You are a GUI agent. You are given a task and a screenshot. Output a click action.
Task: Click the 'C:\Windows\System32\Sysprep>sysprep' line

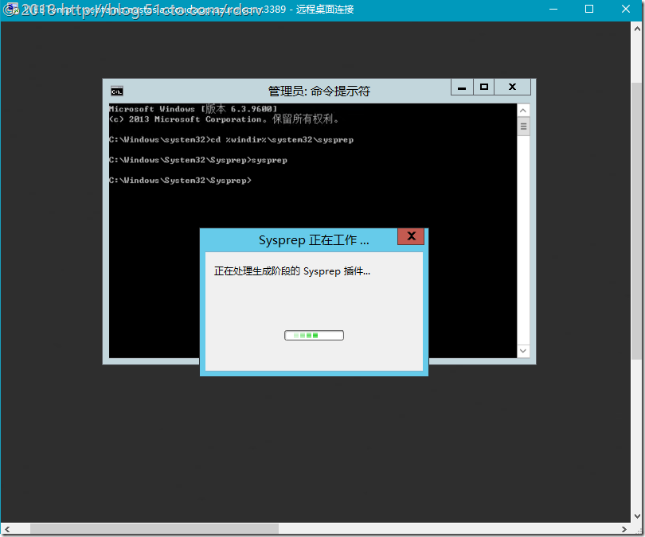tap(198, 160)
